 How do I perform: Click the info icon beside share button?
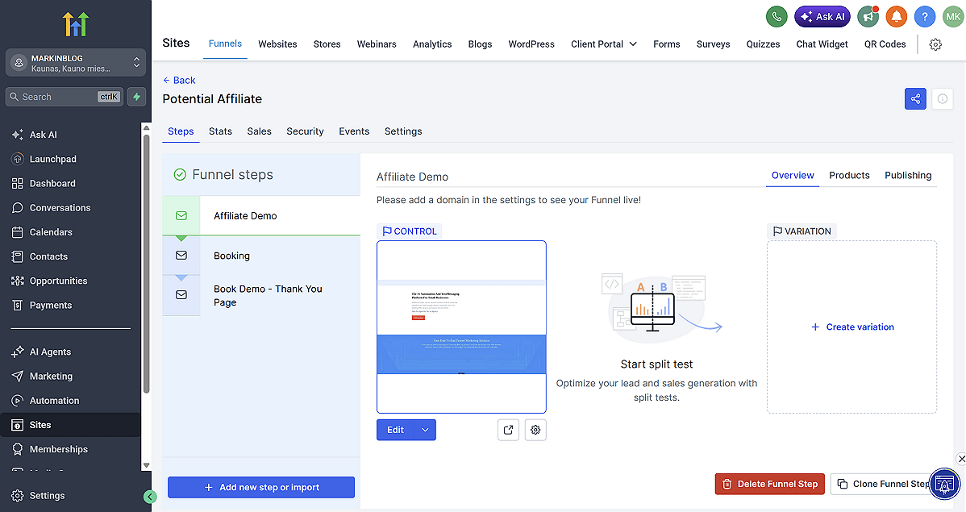(x=942, y=98)
